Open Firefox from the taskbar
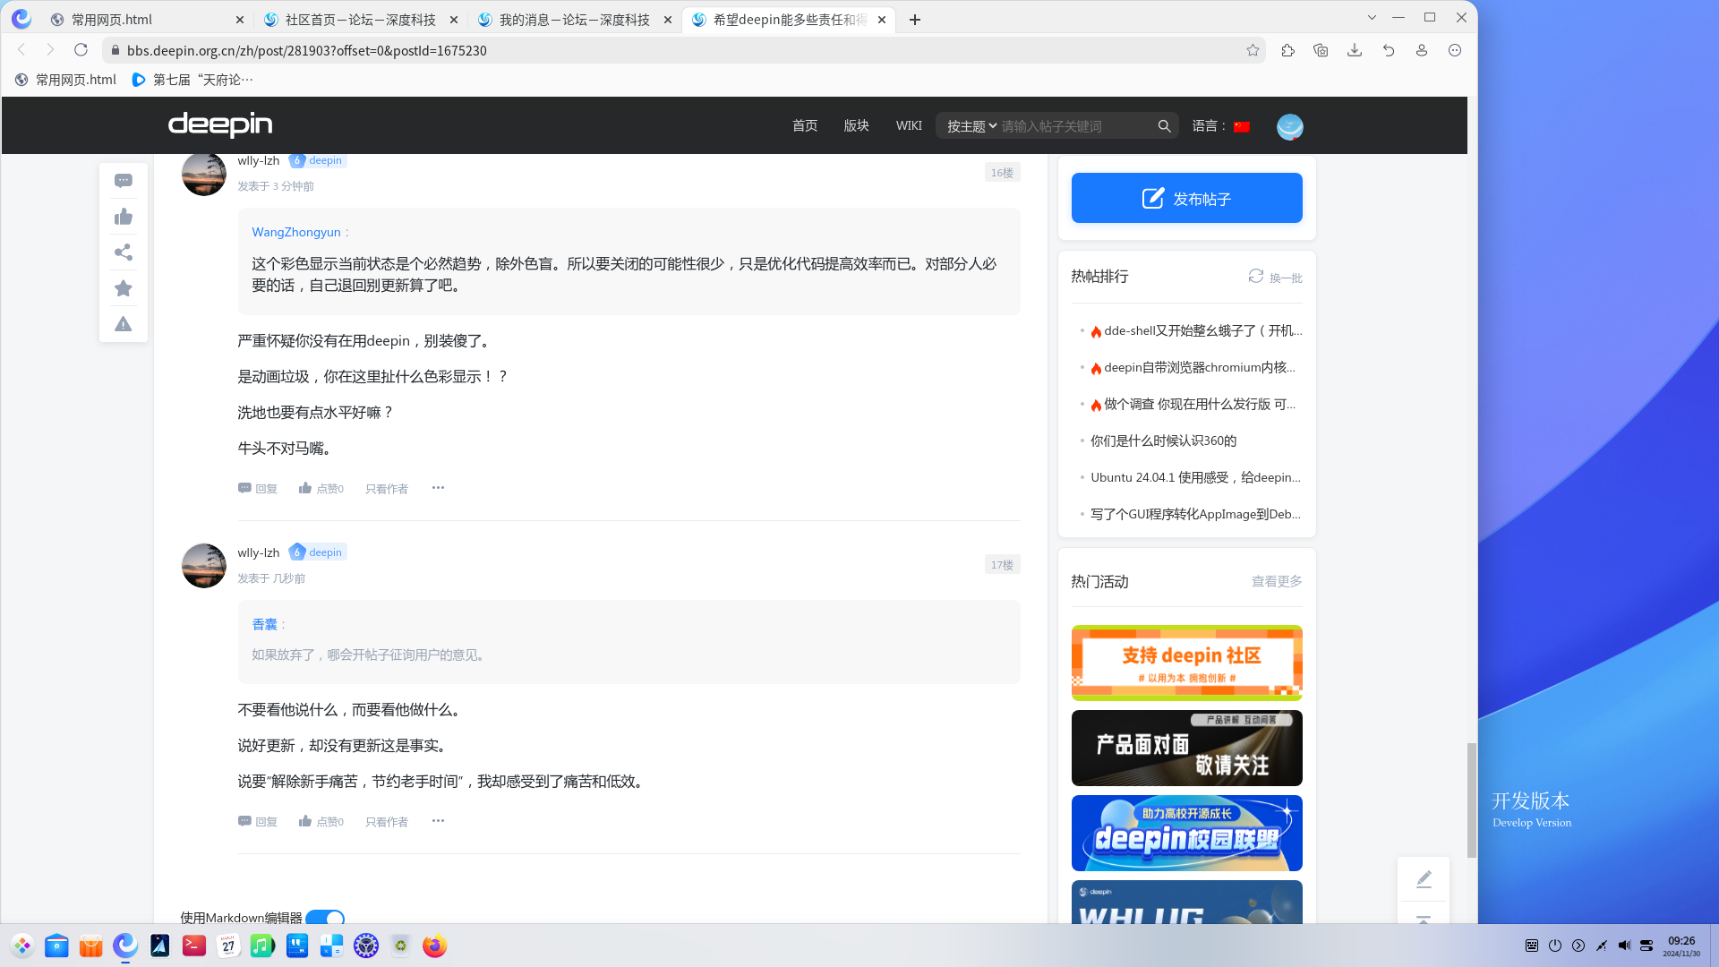1719x967 pixels. point(434,946)
